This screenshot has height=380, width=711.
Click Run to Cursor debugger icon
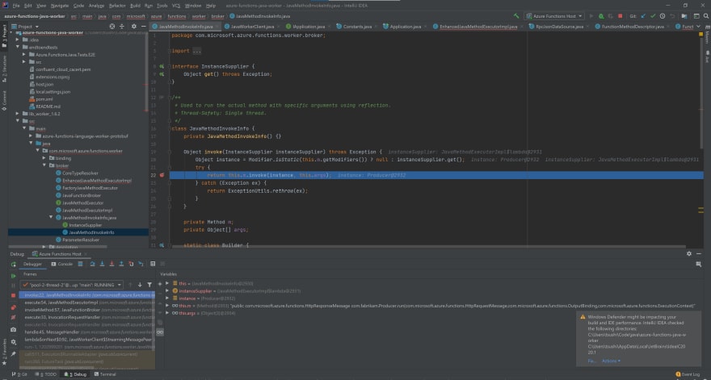coord(141,264)
